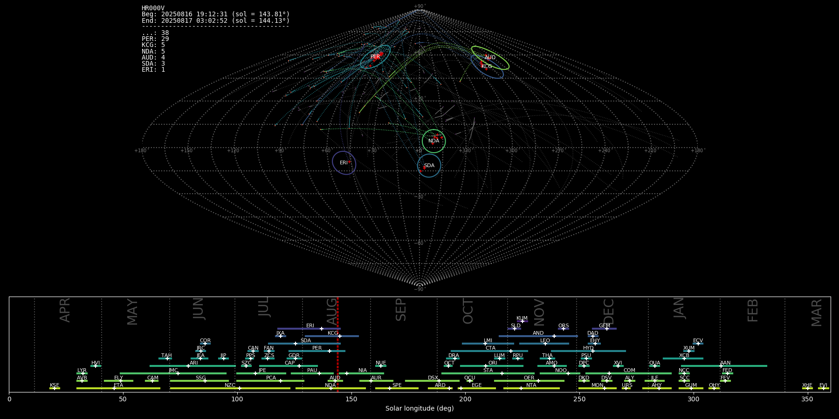The height and width of the screenshot is (419, 839).
Task: Click the CAP shower label on timeline
Action: pyautogui.click(x=290, y=363)
